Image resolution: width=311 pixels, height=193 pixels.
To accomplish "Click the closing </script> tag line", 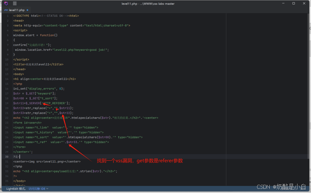I will click(21, 59).
